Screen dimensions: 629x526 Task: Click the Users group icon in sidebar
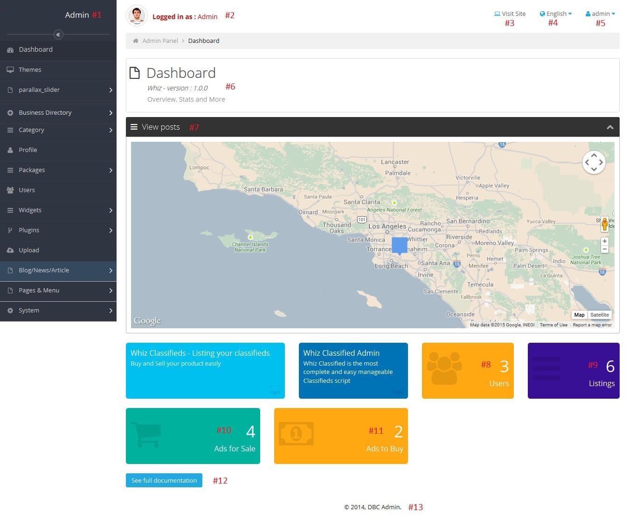[x=10, y=190]
